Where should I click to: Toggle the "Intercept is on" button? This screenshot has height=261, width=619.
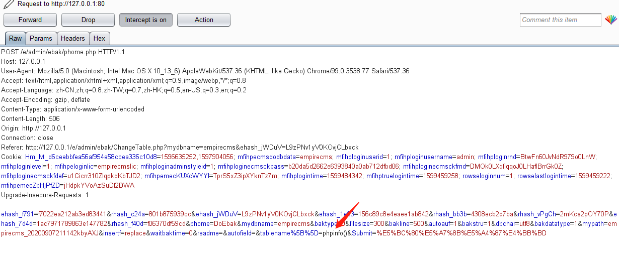click(145, 20)
